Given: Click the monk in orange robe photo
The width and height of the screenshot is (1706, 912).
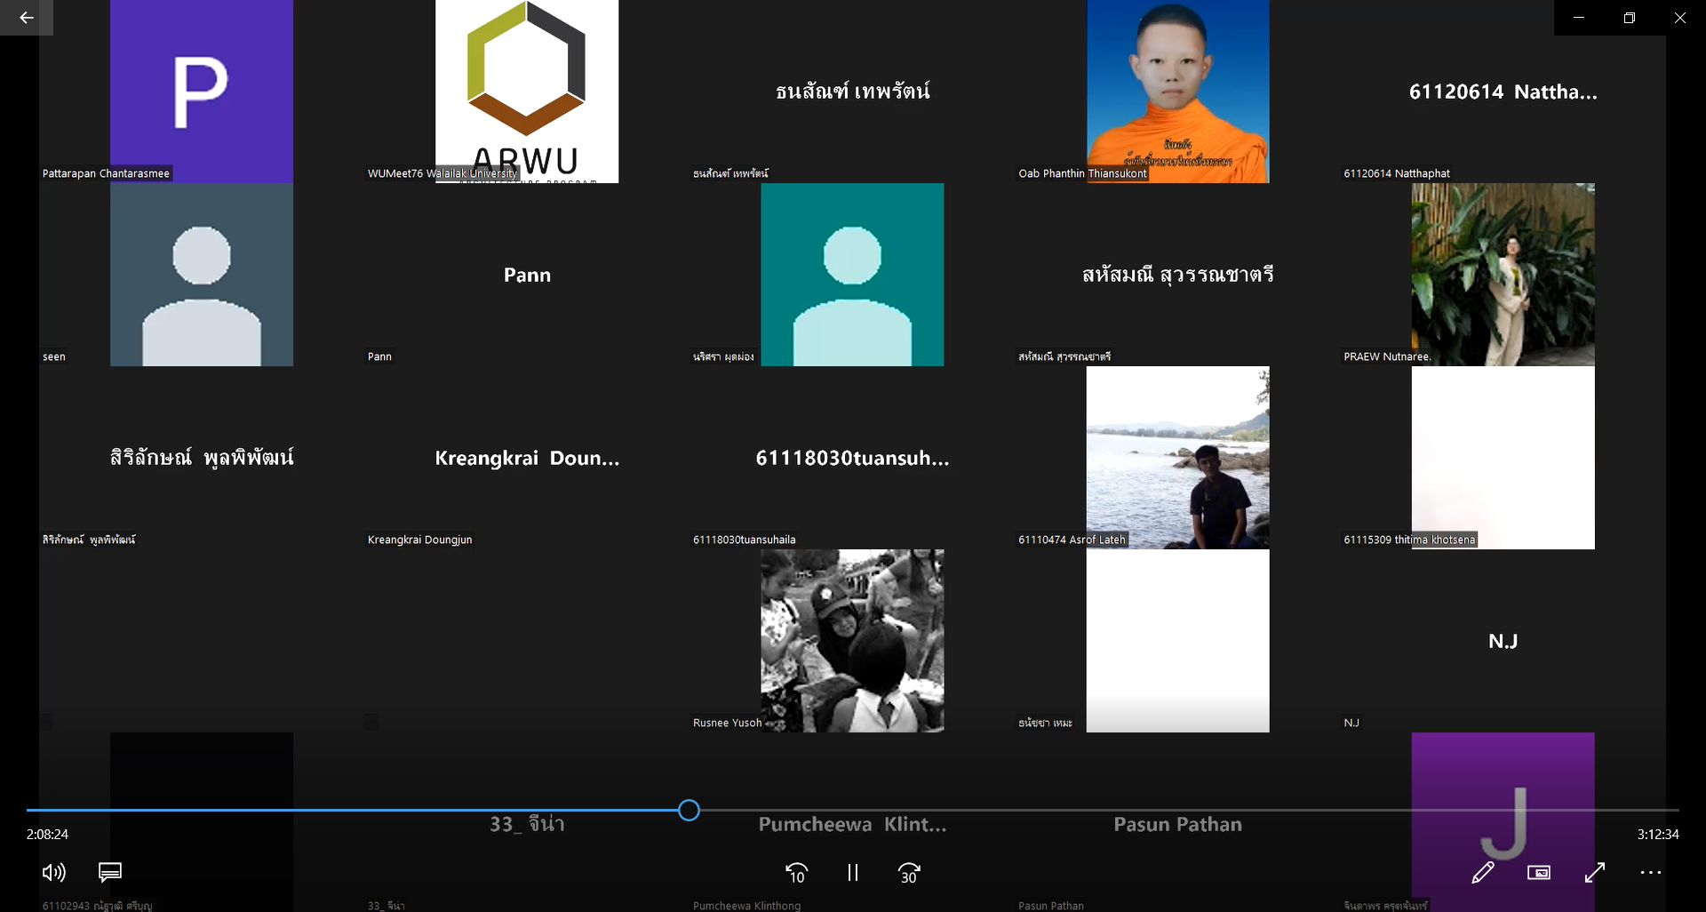Looking at the screenshot, I should 1177,91.
